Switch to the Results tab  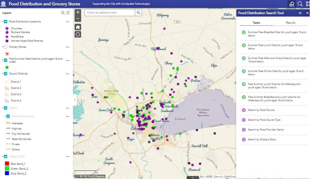click(290, 23)
